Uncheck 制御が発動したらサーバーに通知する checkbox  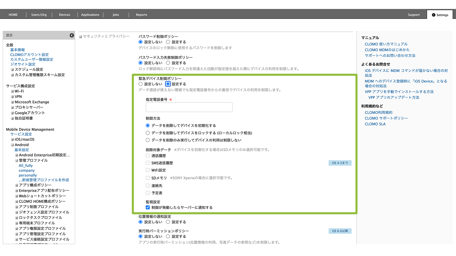pyautogui.click(x=148, y=208)
